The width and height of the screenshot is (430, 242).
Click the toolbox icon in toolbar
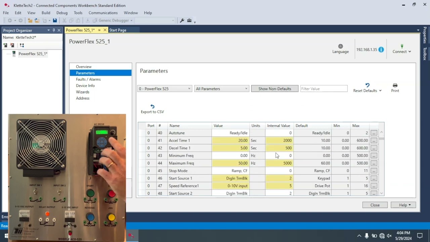[x=189, y=21]
